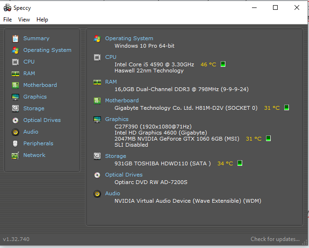309x248 pixels.
Task: Open the File menu
Action: tap(7, 20)
